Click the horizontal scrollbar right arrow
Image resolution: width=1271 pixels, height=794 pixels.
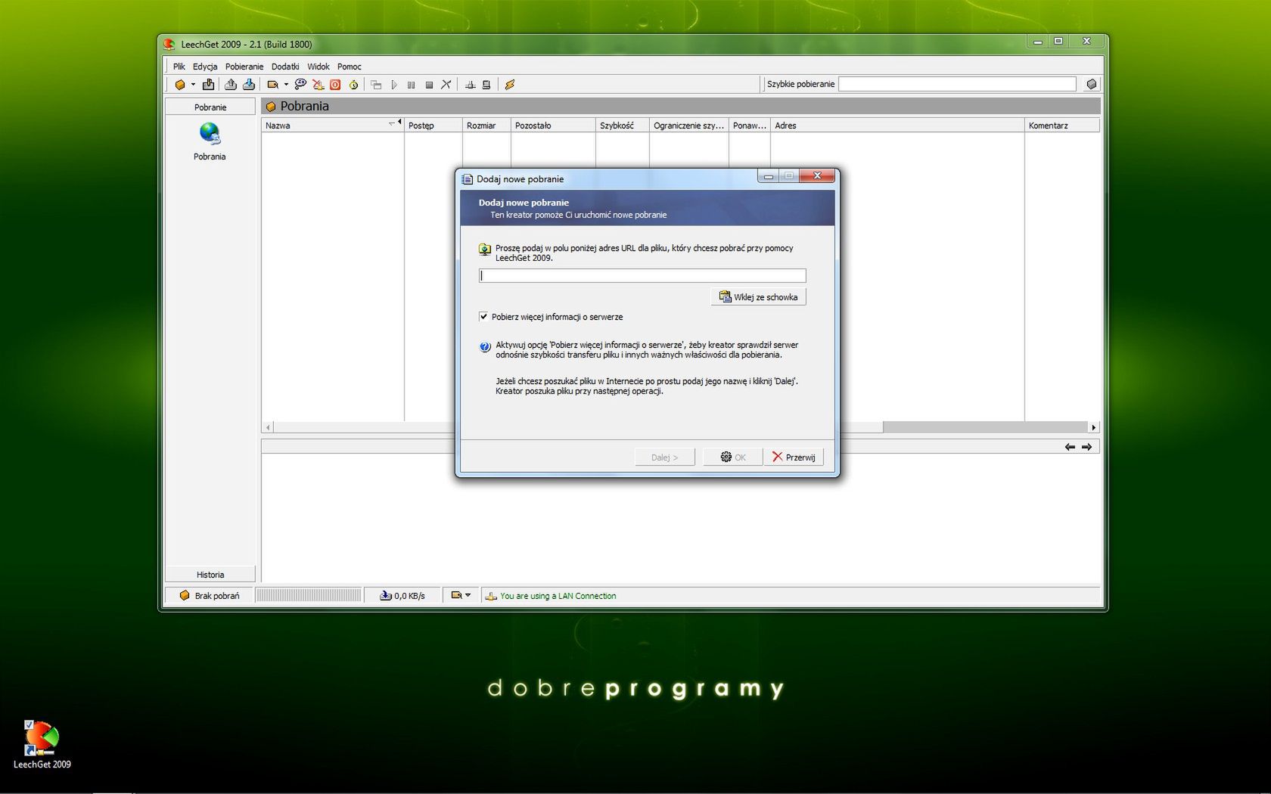pos(1093,427)
